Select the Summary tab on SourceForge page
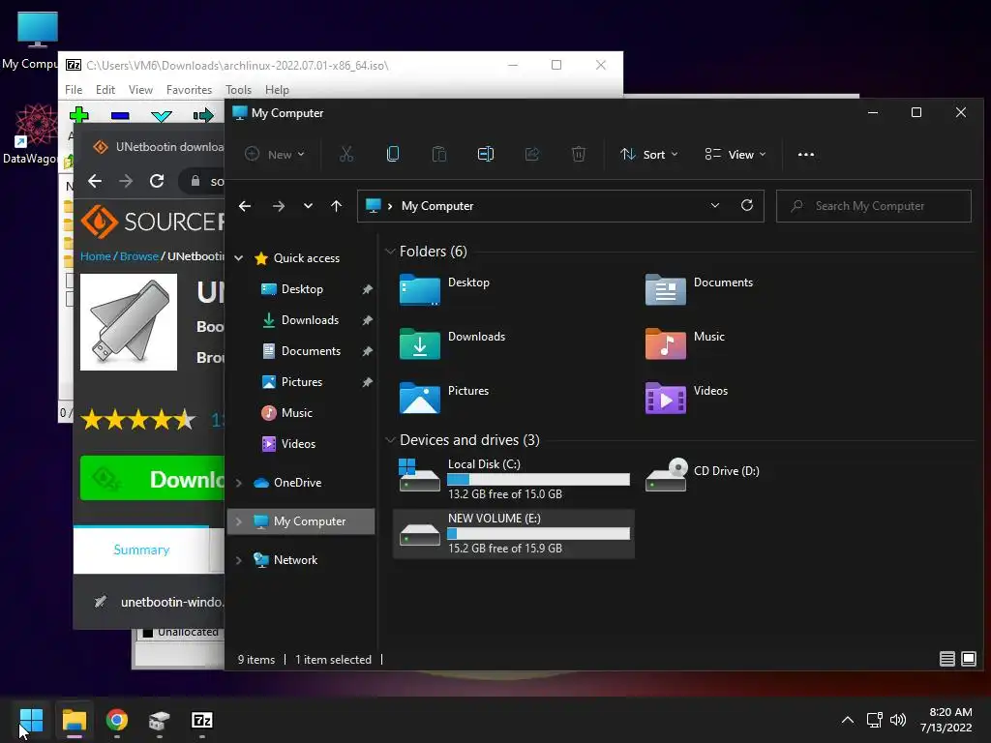 (x=141, y=550)
